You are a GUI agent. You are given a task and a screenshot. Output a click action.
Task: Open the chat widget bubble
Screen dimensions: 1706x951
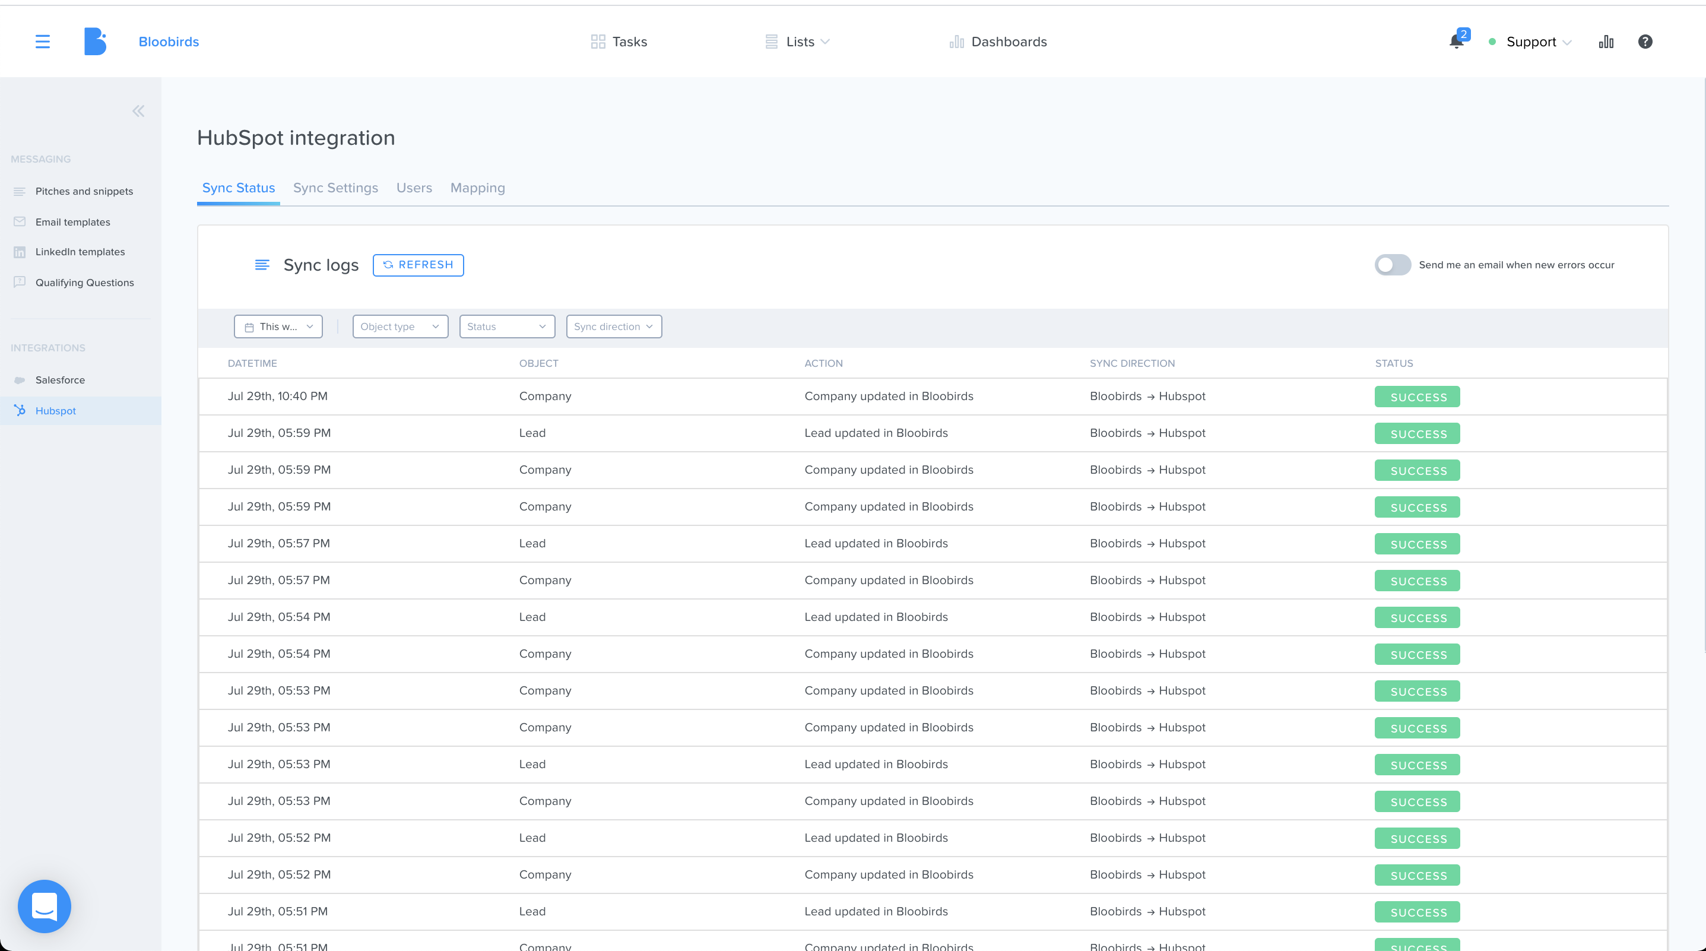click(45, 906)
